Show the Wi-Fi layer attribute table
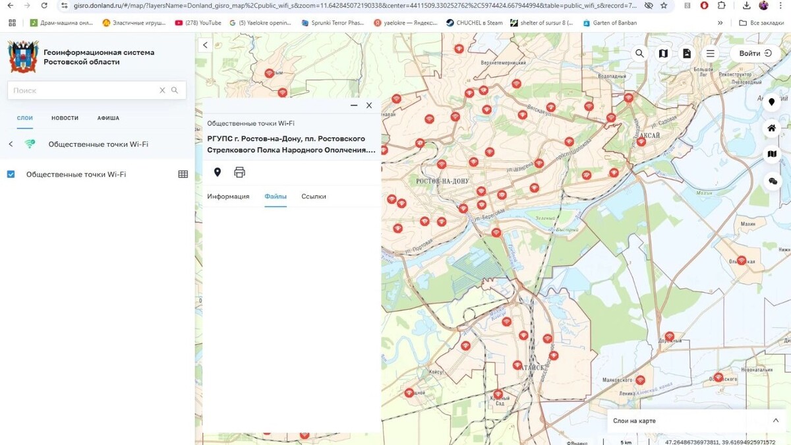791x445 pixels. [x=183, y=174]
